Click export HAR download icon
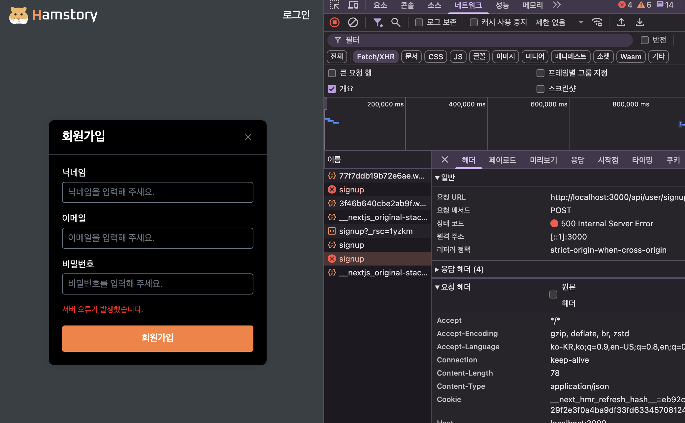 point(639,22)
